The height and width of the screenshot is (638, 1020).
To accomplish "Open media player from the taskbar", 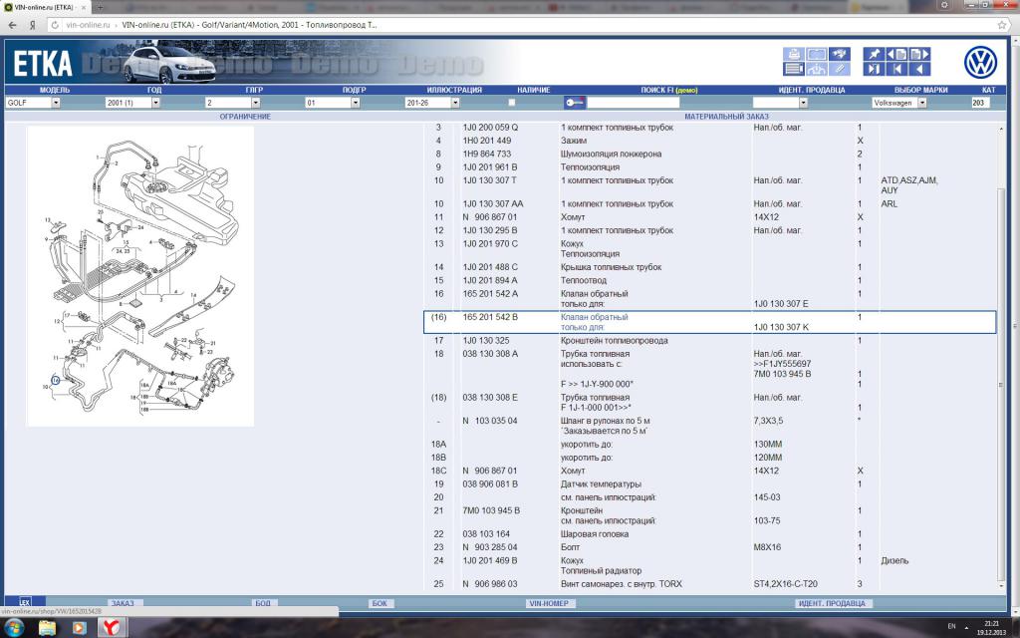I will pos(80,628).
